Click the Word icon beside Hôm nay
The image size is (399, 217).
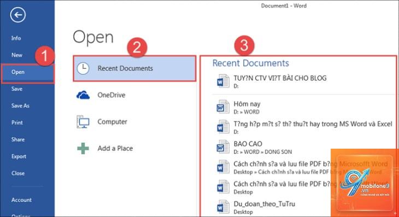[x=223, y=107]
